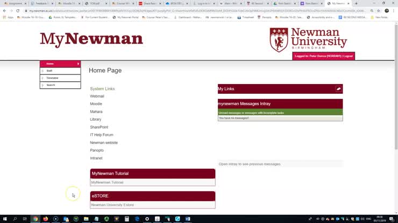Click the taskbar search magnifier
398x223 pixels.
(15, 219)
